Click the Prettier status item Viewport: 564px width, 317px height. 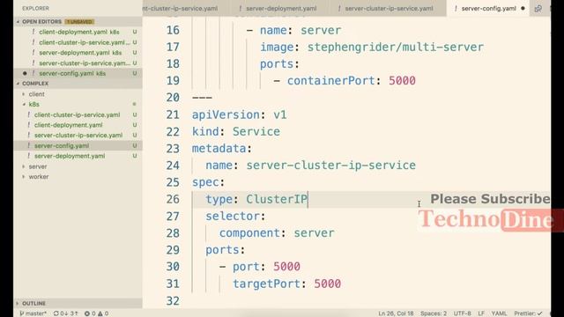pyautogui.click(x=528, y=313)
